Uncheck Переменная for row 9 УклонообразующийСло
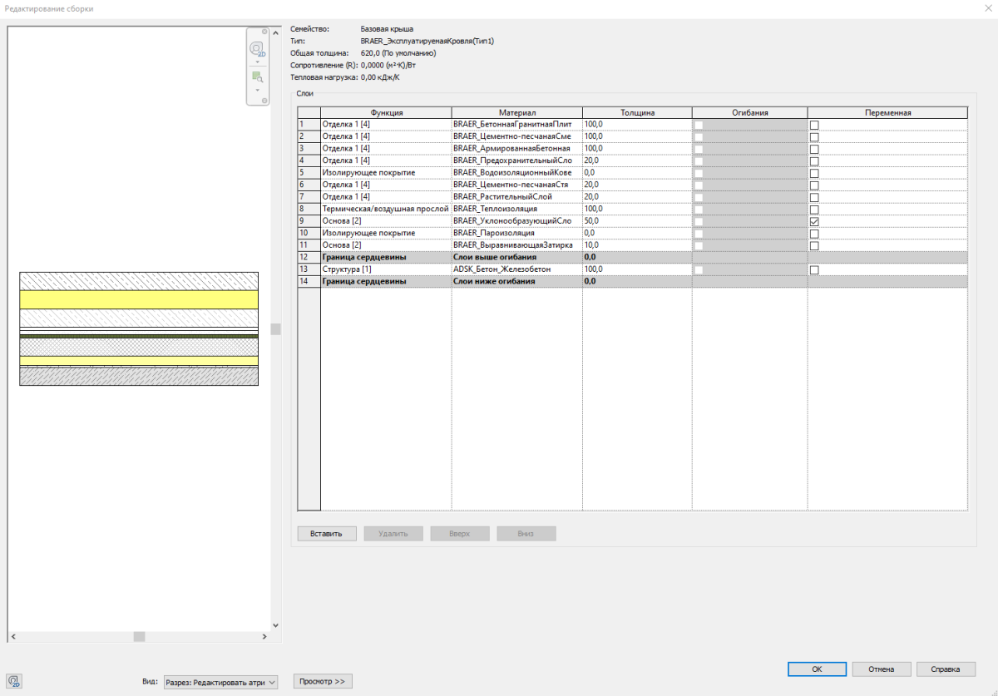 [x=814, y=222]
